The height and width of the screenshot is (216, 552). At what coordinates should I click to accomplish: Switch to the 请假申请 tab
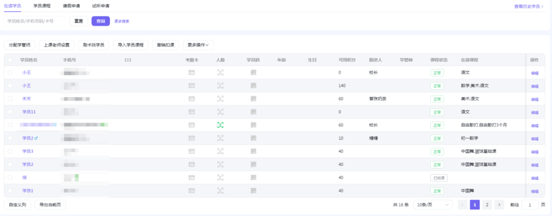[x=71, y=6]
